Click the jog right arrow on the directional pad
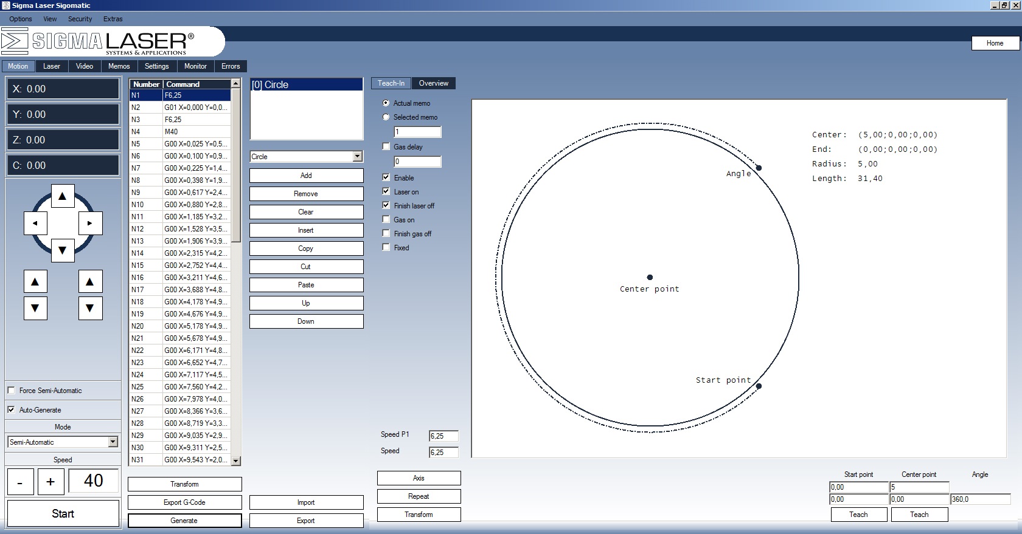The height and width of the screenshot is (534, 1022). point(90,223)
